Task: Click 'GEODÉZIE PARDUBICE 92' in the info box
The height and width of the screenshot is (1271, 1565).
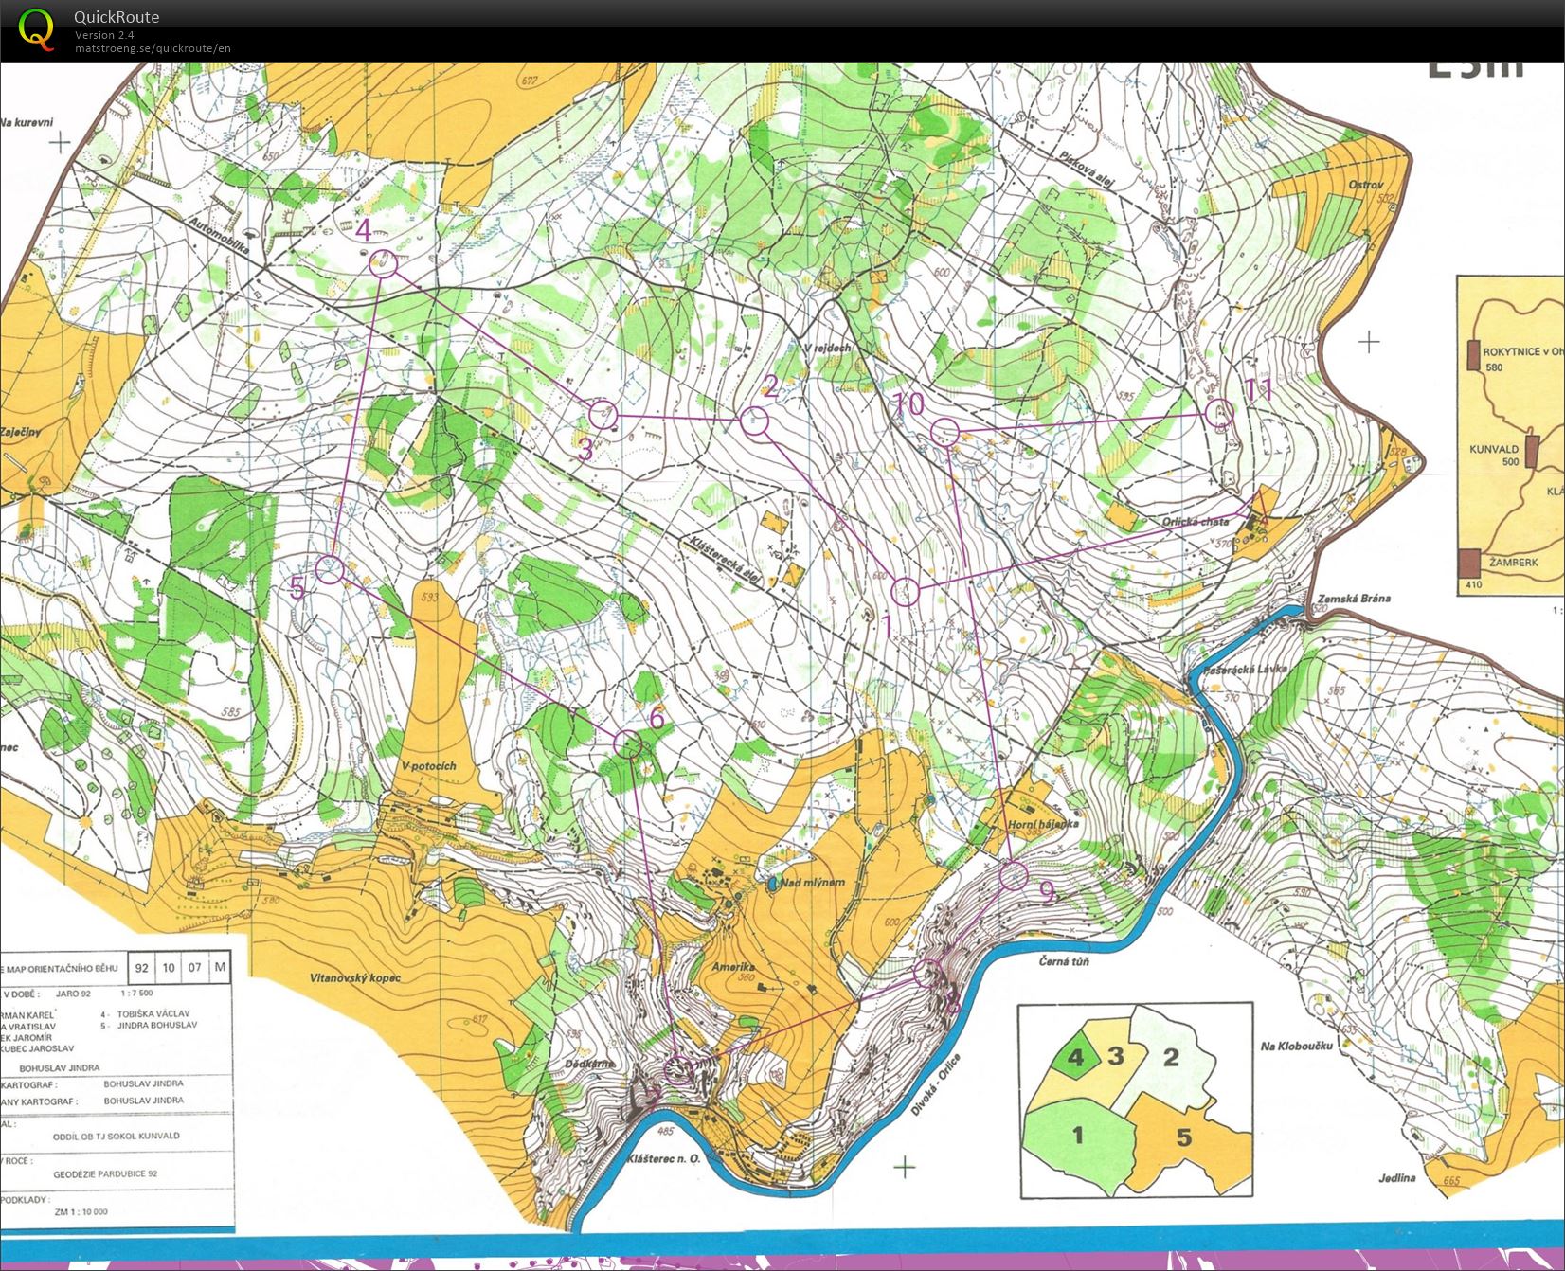Action: click(105, 1173)
